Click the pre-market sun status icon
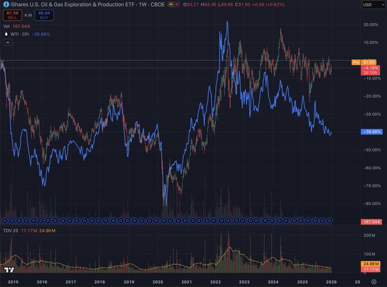Viewport: 387px width, 287px height. point(171,5)
